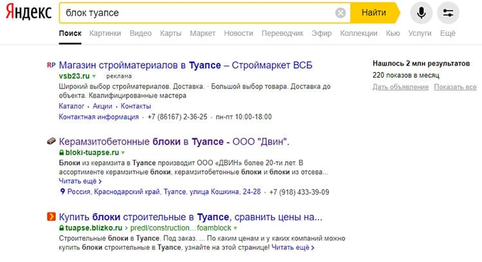Screen dimensions: 482x262
Task: Open the Ещё menu in the search tabs
Action: point(447,33)
